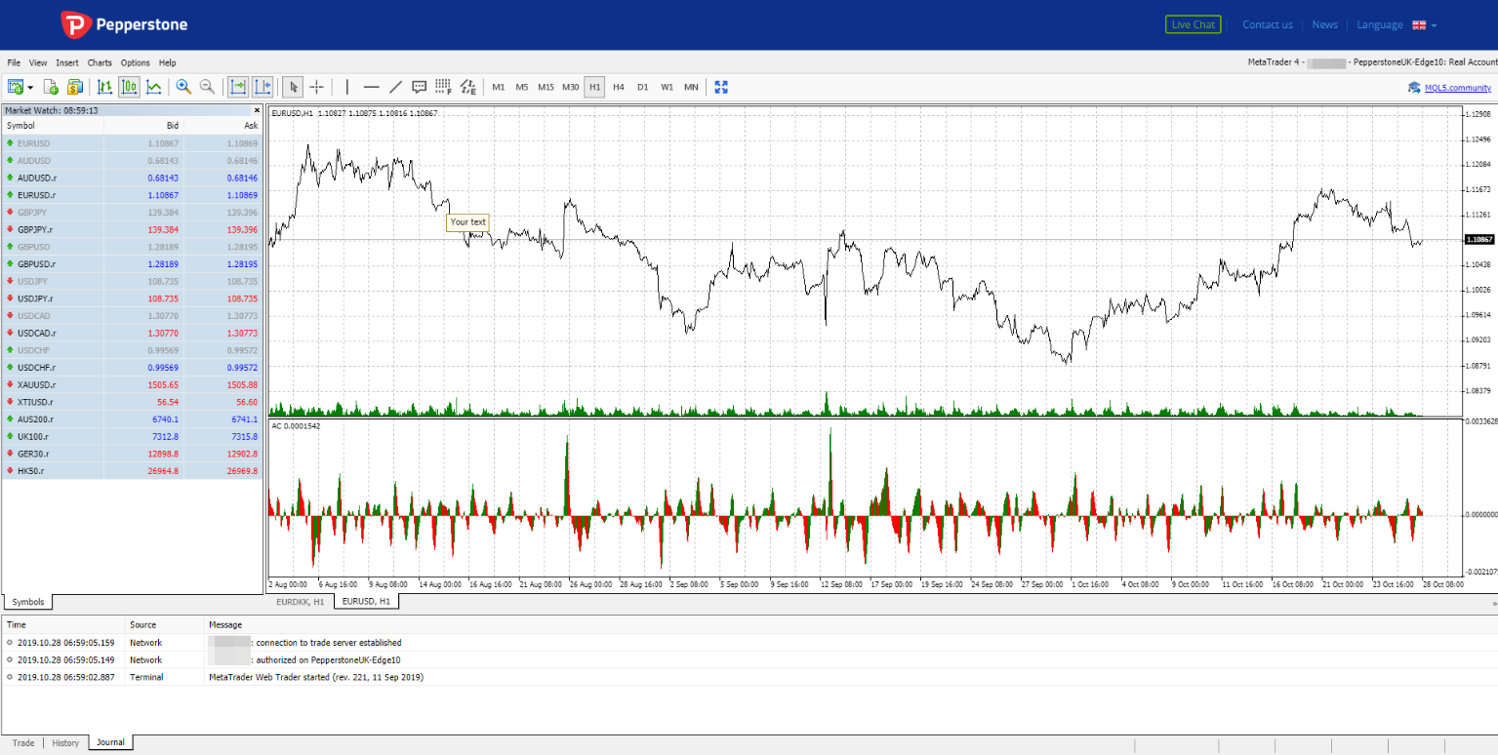Select the text label tool
Screen dimensions: 1498x755
tap(420, 87)
